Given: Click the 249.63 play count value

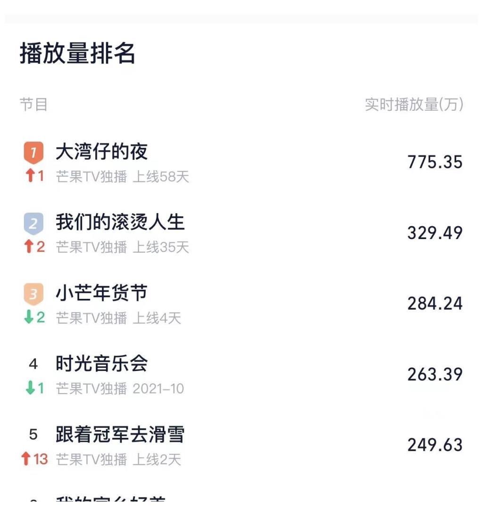Looking at the screenshot, I should [x=435, y=445].
